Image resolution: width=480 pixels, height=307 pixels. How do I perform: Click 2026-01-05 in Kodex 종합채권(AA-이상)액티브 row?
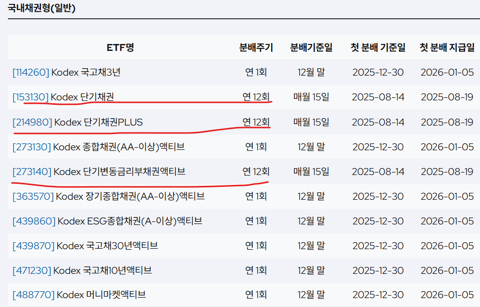click(x=447, y=147)
